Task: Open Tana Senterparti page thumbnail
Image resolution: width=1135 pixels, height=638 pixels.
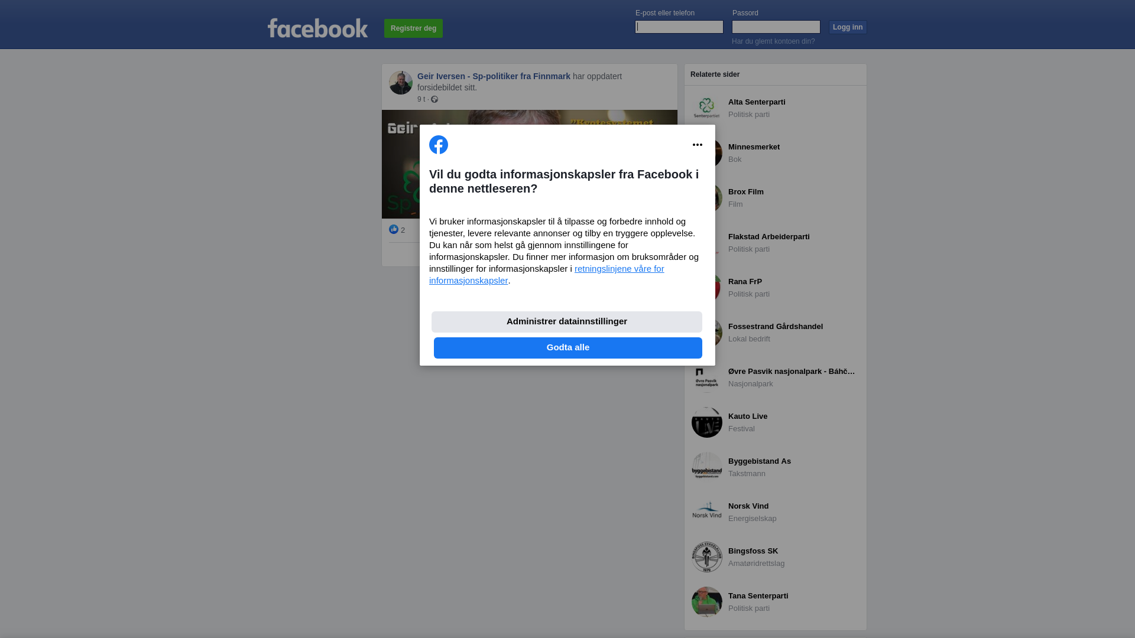Action: [707, 602]
